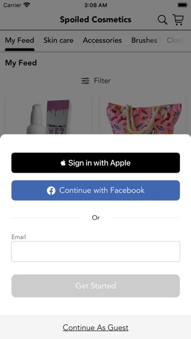This screenshot has width=191, height=339.
Task: Click Sign in with Apple button
Action: (x=96, y=163)
